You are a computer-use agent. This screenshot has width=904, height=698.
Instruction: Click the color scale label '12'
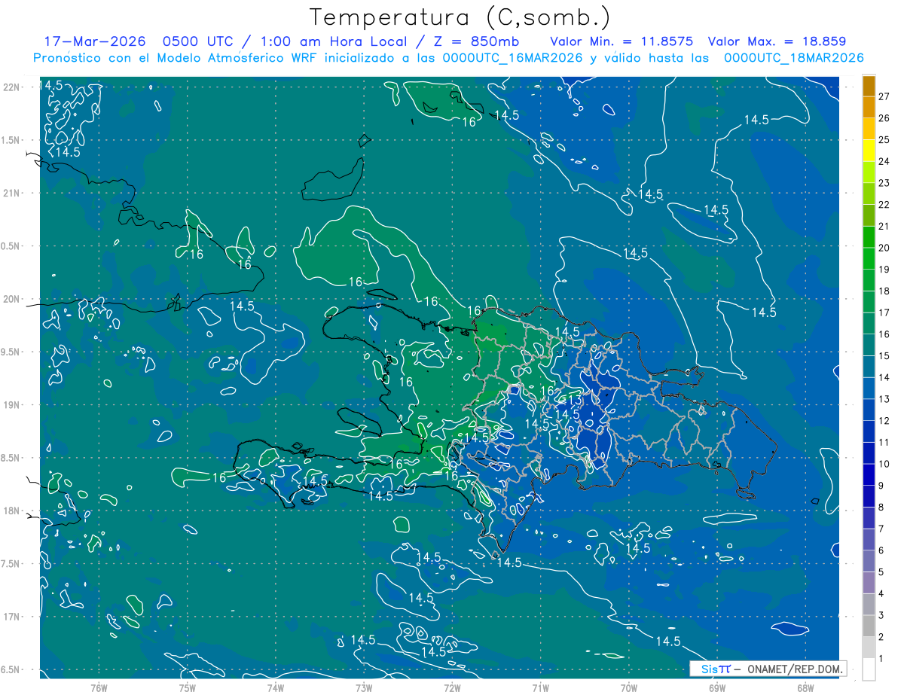tap(884, 421)
